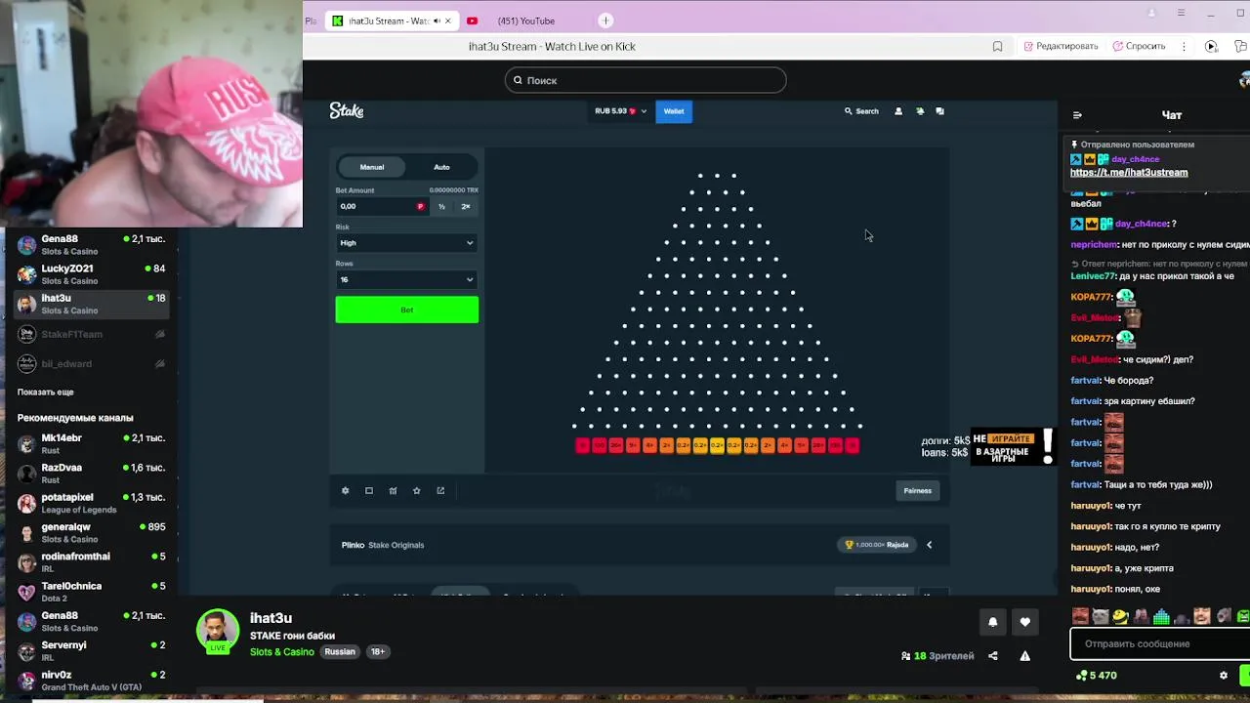Open Kick chat settings gear
This screenshot has width=1250, height=703.
[1224, 675]
